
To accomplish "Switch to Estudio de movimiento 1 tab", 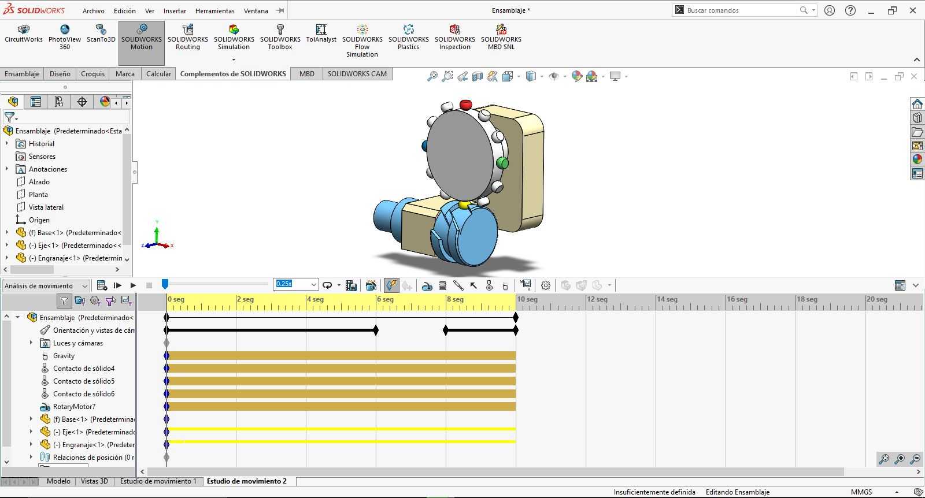I will click(x=158, y=481).
